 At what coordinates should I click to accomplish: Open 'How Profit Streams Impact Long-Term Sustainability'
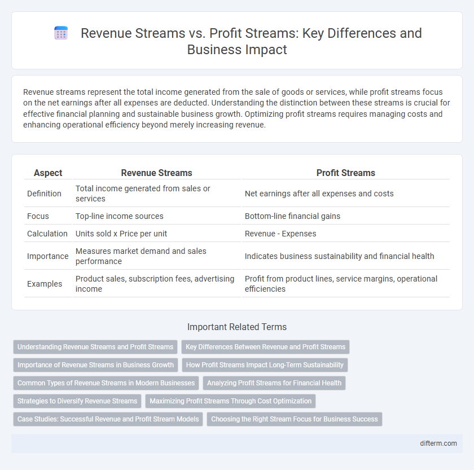(265, 365)
